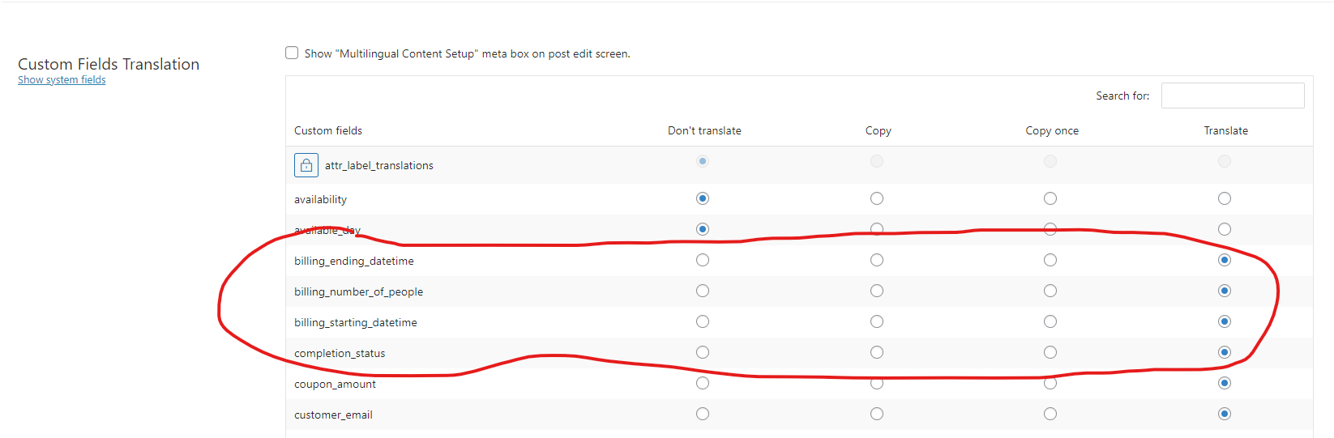The image size is (1334, 438).
Task: Choose Copy for customer_email
Action: pos(877,414)
